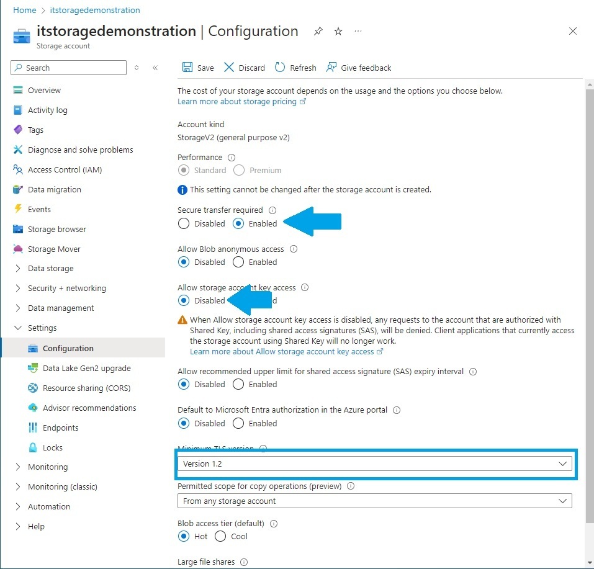Open Activity log in the sidebar
Viewport: 594px width, 569px height.
[47, 110]
